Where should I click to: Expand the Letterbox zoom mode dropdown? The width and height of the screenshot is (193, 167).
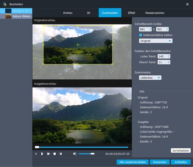[150, 78]
